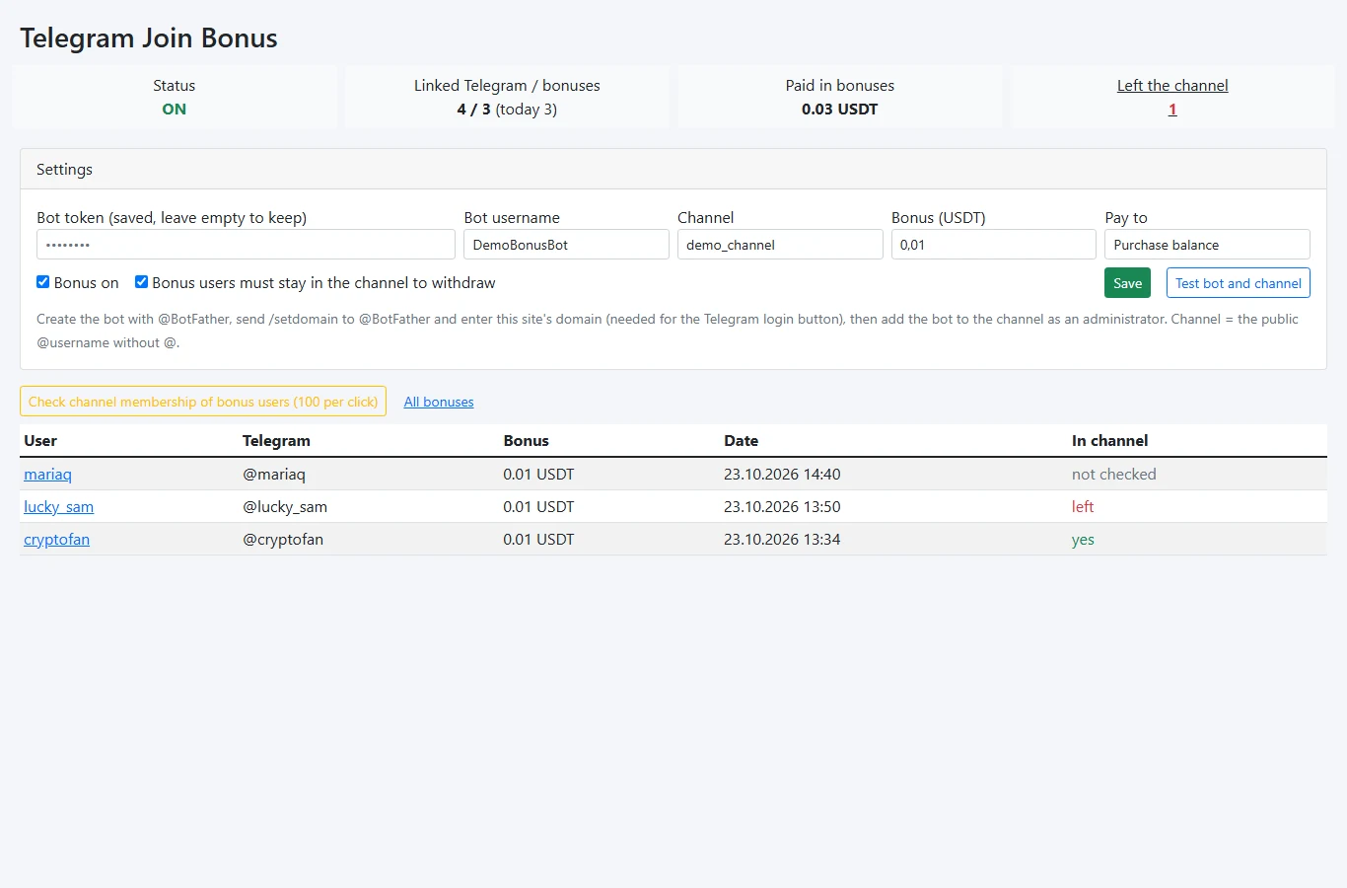The height and width of the screenshot is (888, 1347).
Task: Click "Check channel membership of bonus users" button
Action: 203,402
